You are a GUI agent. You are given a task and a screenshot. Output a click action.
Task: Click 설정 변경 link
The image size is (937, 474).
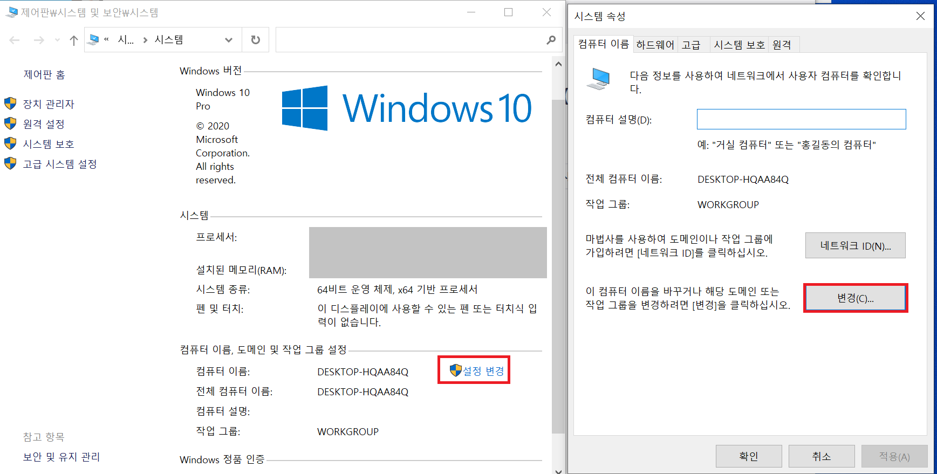[483, 371]
